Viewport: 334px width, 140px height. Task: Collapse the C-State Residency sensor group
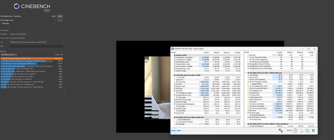(246, 124)
